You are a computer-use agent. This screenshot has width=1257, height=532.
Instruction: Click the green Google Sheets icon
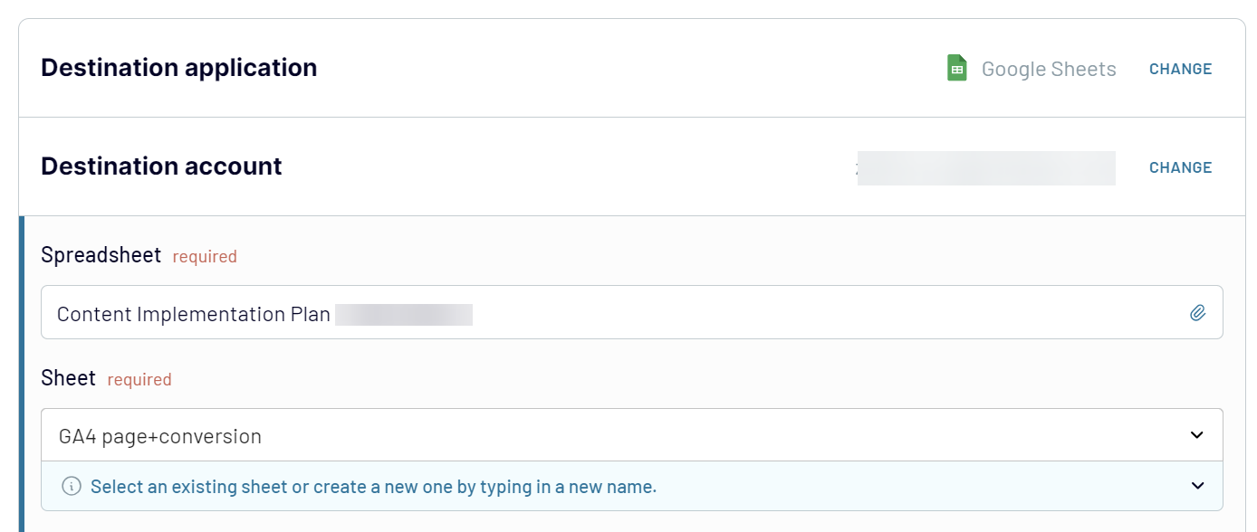(956, 69)
